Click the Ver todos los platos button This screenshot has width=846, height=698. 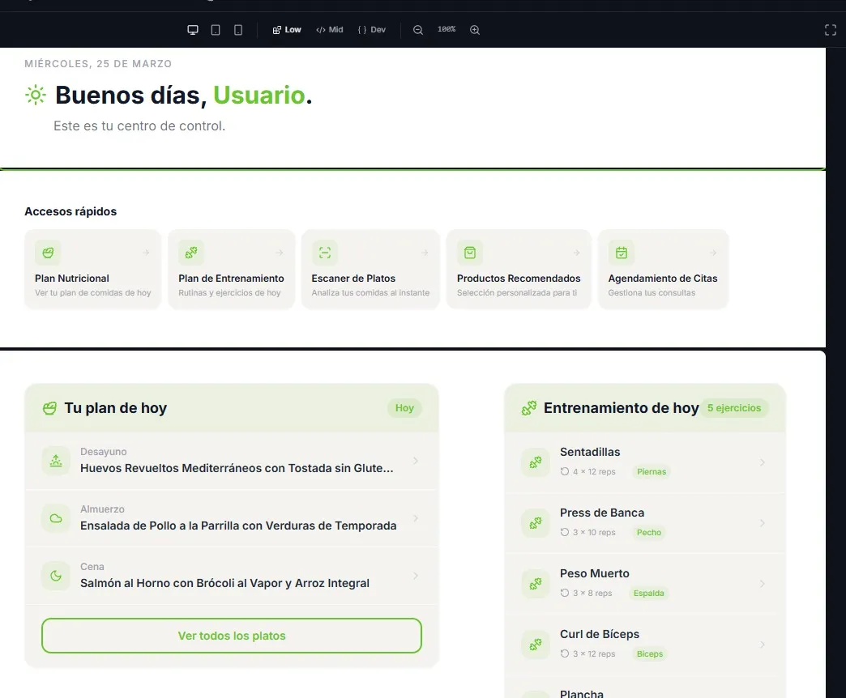[x=232, y=636]
